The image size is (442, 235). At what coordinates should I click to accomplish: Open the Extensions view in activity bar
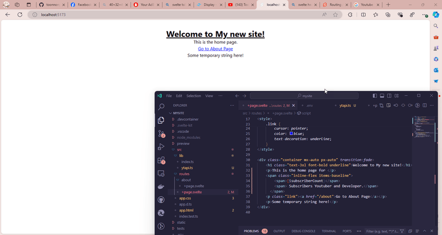click(x=161, y=160)
